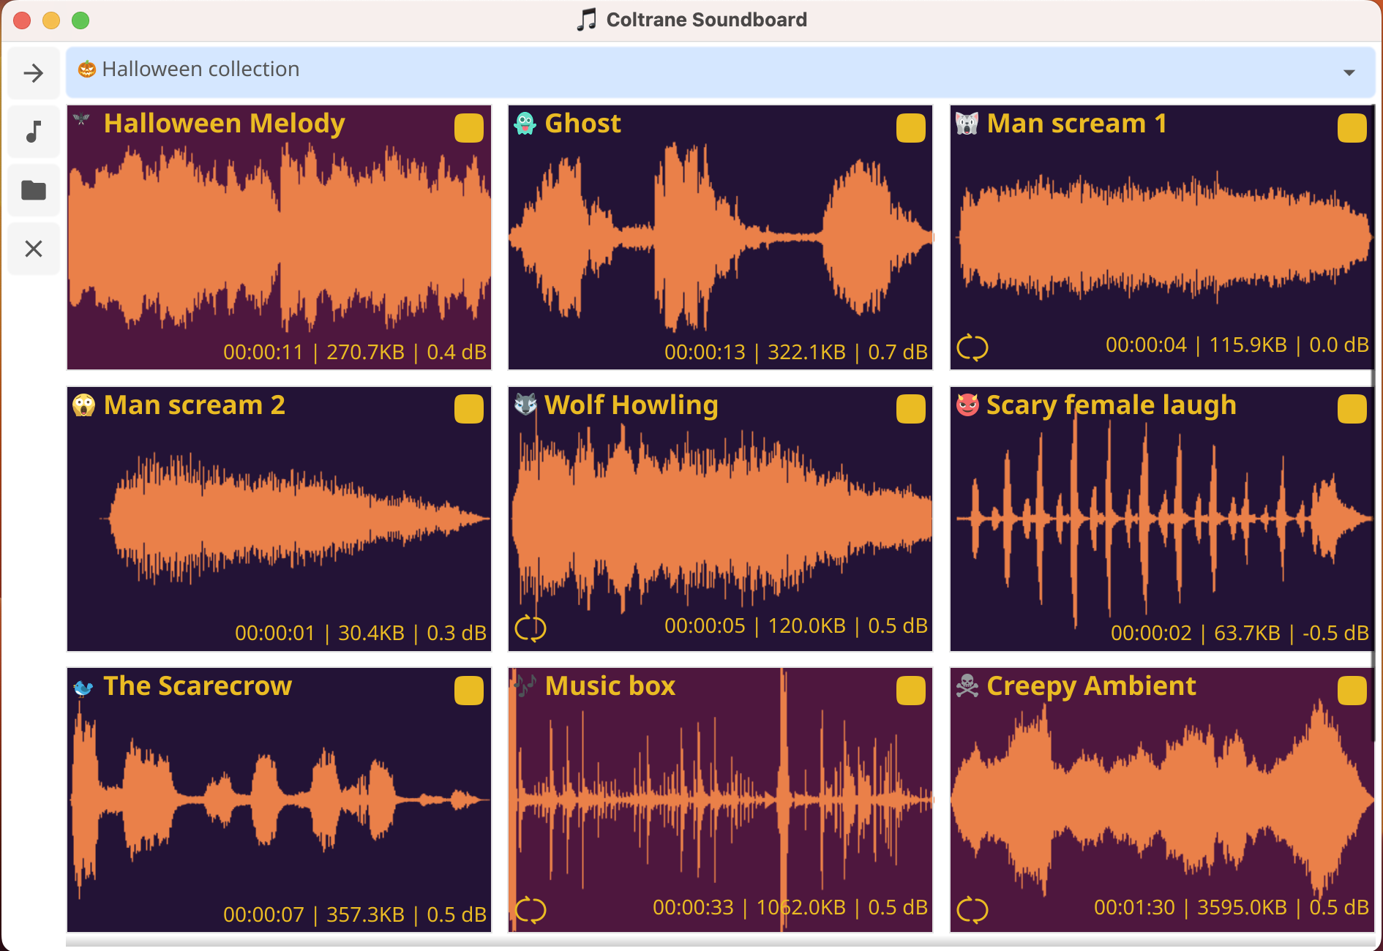
Task: Click loop icon on Creepy Ambient tile
Action: (972, 910)
